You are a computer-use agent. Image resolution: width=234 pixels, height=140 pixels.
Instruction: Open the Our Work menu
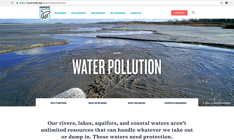pos(60,13)
